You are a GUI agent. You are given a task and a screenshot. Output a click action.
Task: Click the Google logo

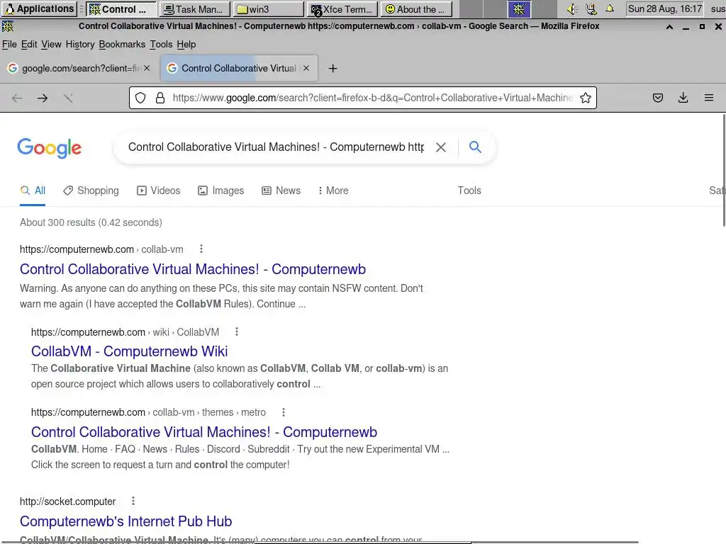[x=49, y=148]
